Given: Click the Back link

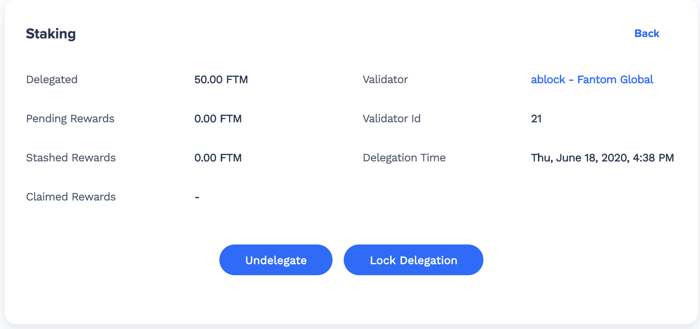Looking at the screenshot, I should pos(647,34).
